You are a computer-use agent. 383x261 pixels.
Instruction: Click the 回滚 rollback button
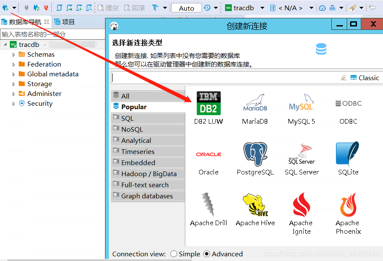[x=134, y=8]
